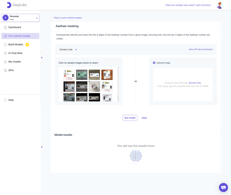Open the DeepLobe logo home link
Image resolution: width=231 pixels, height=195 pixels.
tap(17, 5)
